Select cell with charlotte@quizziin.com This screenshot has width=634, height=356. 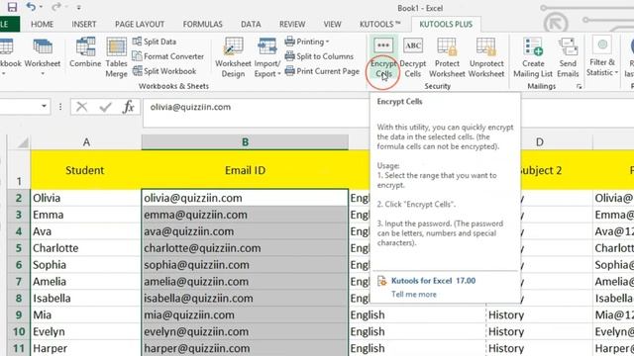coord(245,248)
